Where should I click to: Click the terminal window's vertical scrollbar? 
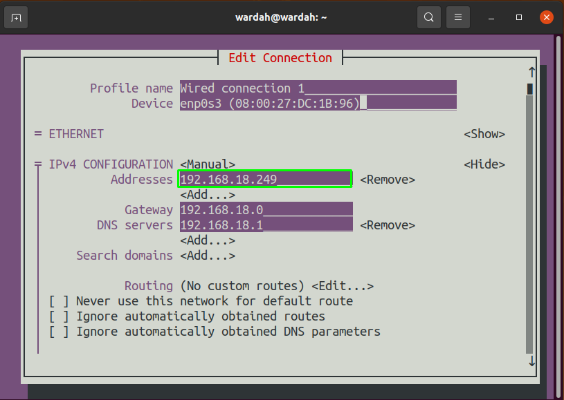(x=558, y=217)
